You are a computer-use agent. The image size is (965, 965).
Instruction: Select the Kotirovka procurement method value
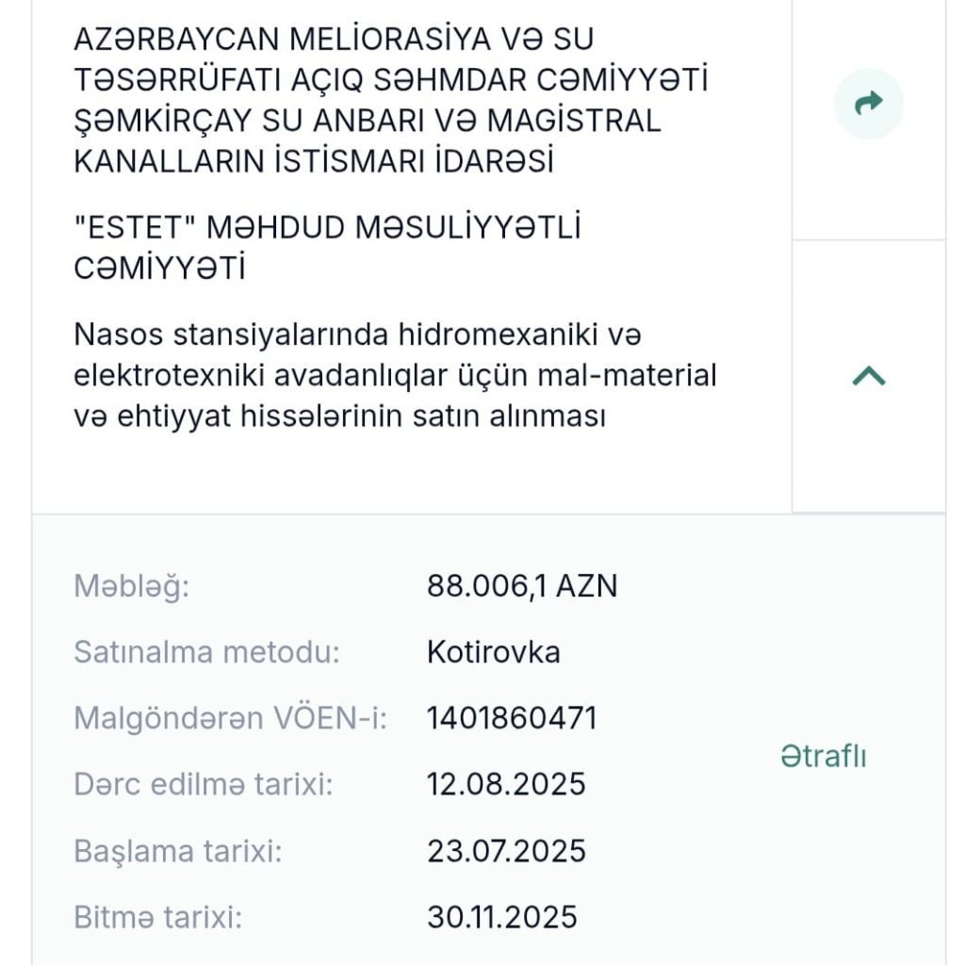tap(493, 652)
